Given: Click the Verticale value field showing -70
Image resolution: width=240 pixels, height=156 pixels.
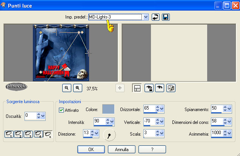Looking at the screenshot, I should (x=149, y=121).
